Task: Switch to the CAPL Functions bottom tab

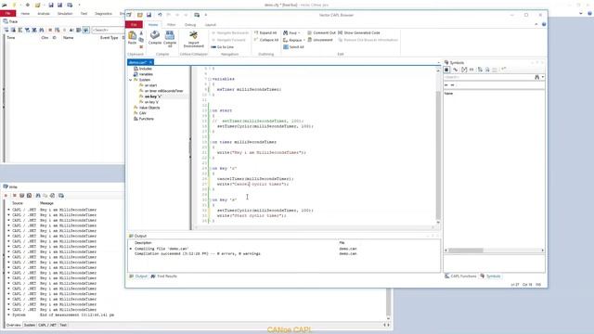Action: tap(460, 276)
